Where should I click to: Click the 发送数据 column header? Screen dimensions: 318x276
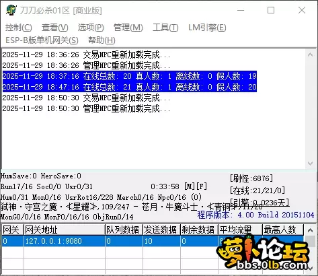click(x=161, y=230)
